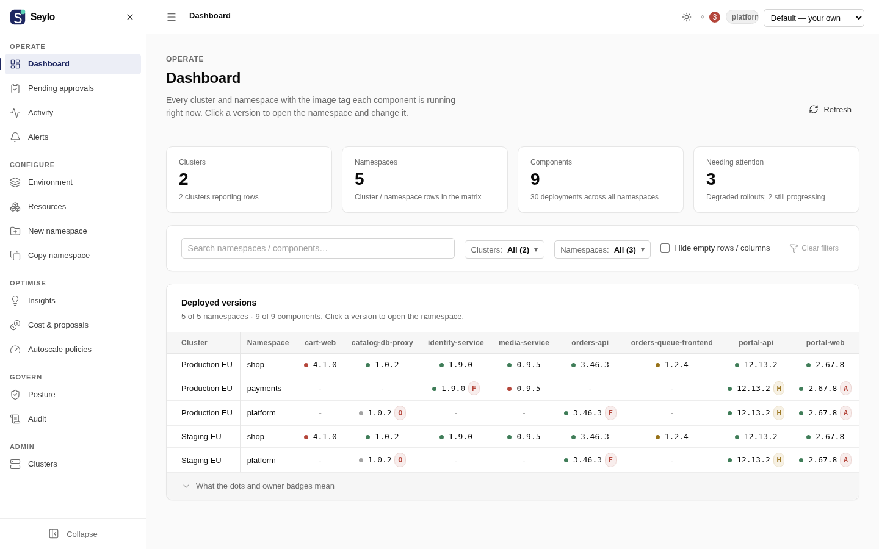Open the Alerts bell icon in sidebar

15,137
